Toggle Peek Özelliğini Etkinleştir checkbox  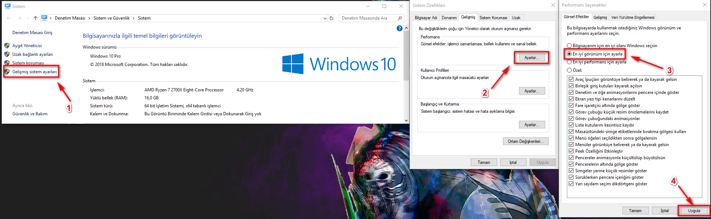pos(571,151)
